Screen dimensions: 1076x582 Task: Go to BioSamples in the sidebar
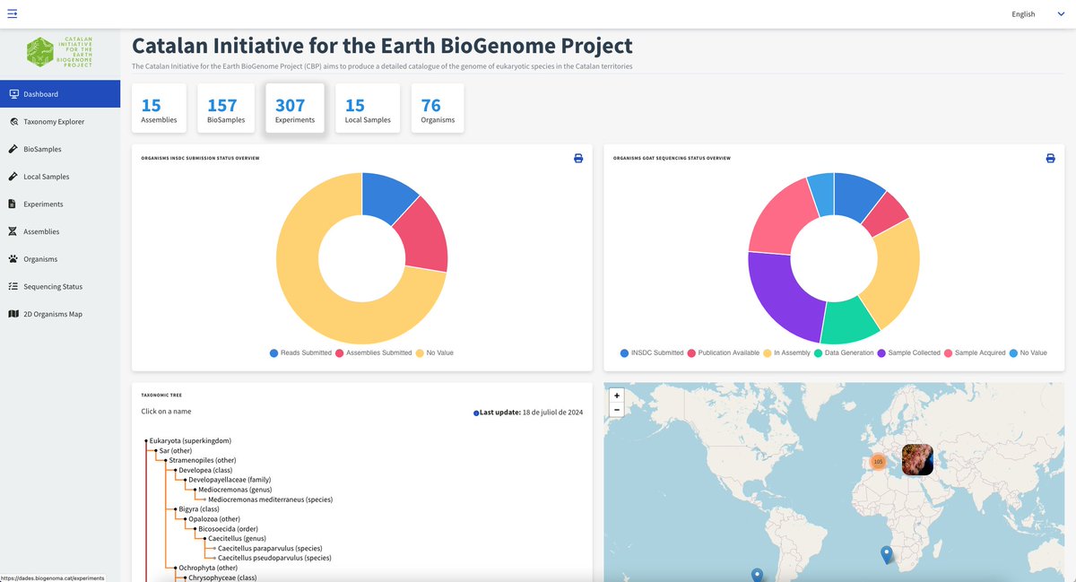60,149
